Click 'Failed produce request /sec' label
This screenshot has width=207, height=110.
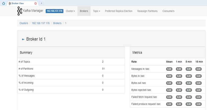(x=146, y=104)
